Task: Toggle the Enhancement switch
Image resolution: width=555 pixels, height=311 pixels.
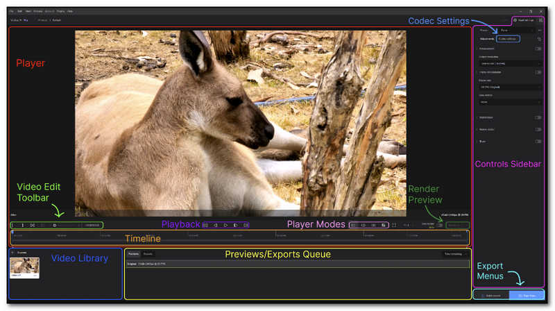Action: [538, 49]
